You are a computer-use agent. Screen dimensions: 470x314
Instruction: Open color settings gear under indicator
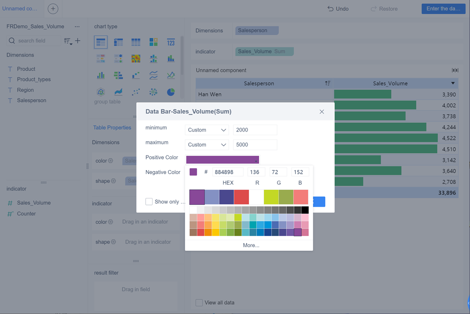(111, 222)
